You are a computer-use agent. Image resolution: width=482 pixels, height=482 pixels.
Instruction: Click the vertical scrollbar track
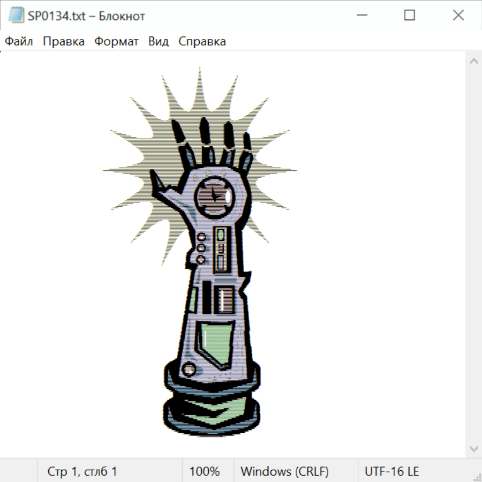click(x=473, y=254)
